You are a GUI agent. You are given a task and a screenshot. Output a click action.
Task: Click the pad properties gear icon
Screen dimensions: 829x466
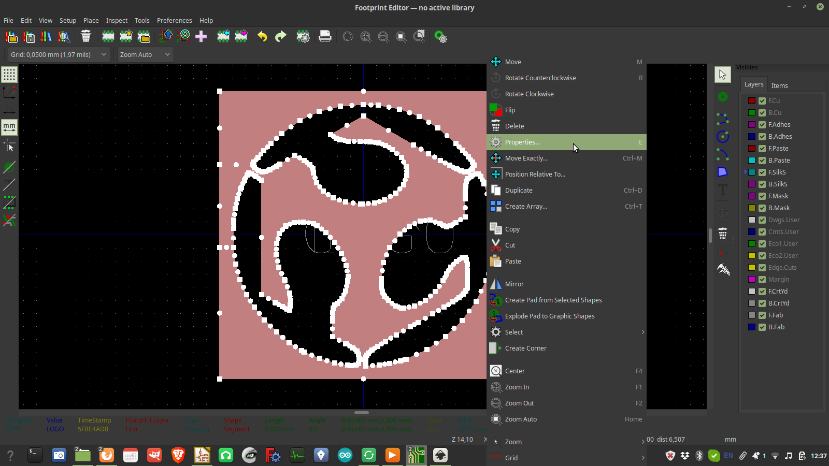tap(440, 37)
